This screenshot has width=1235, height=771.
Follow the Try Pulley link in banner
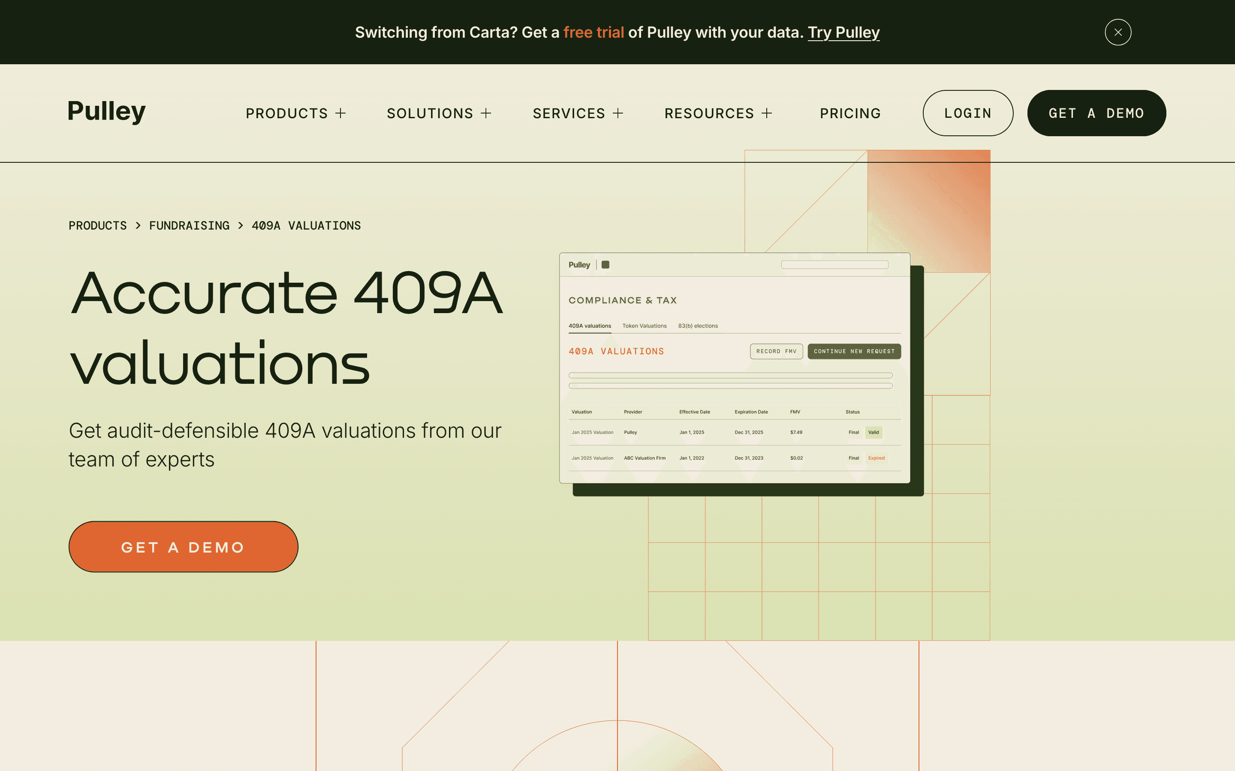click(843, 32)
